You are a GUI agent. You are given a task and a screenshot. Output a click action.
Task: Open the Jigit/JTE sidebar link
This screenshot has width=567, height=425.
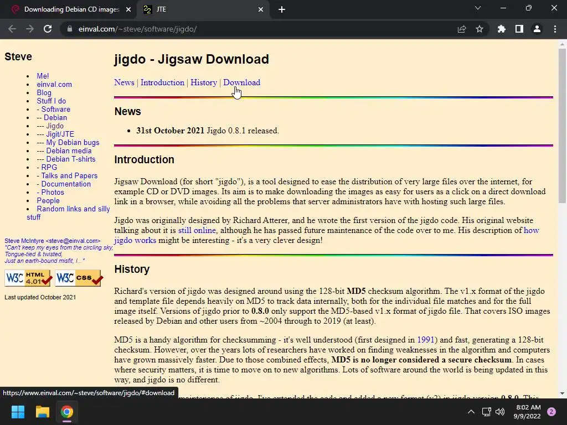60,134
